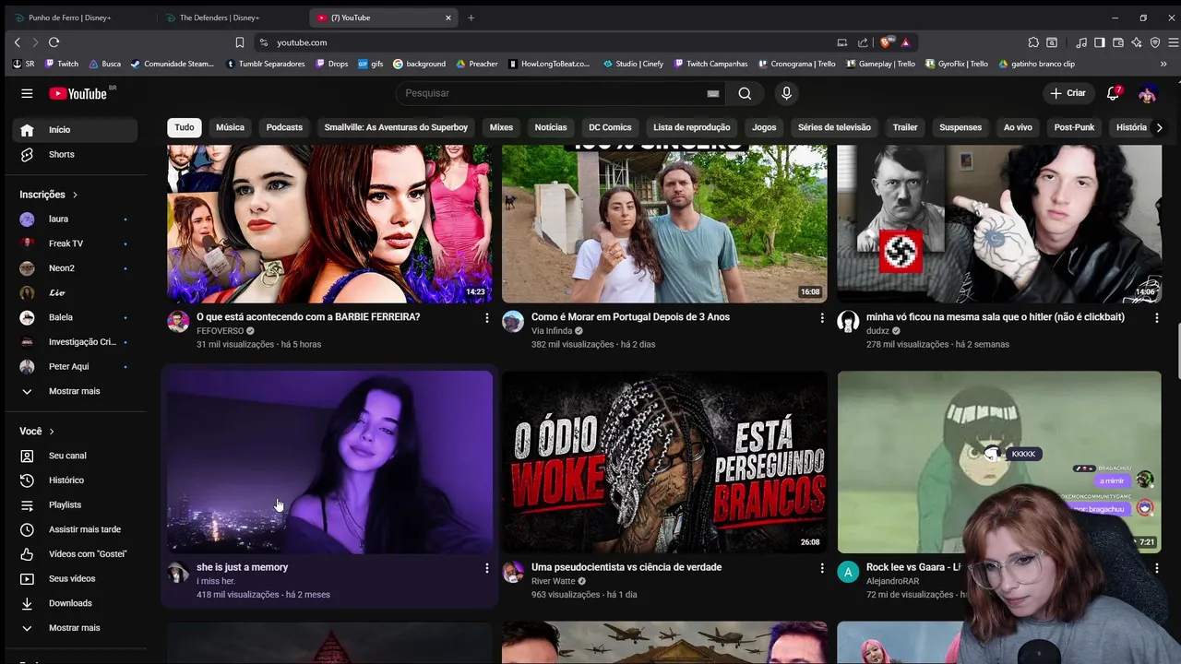
Task: Bookmark this page with the bookmark icon
Action: (x=240, y=42)
